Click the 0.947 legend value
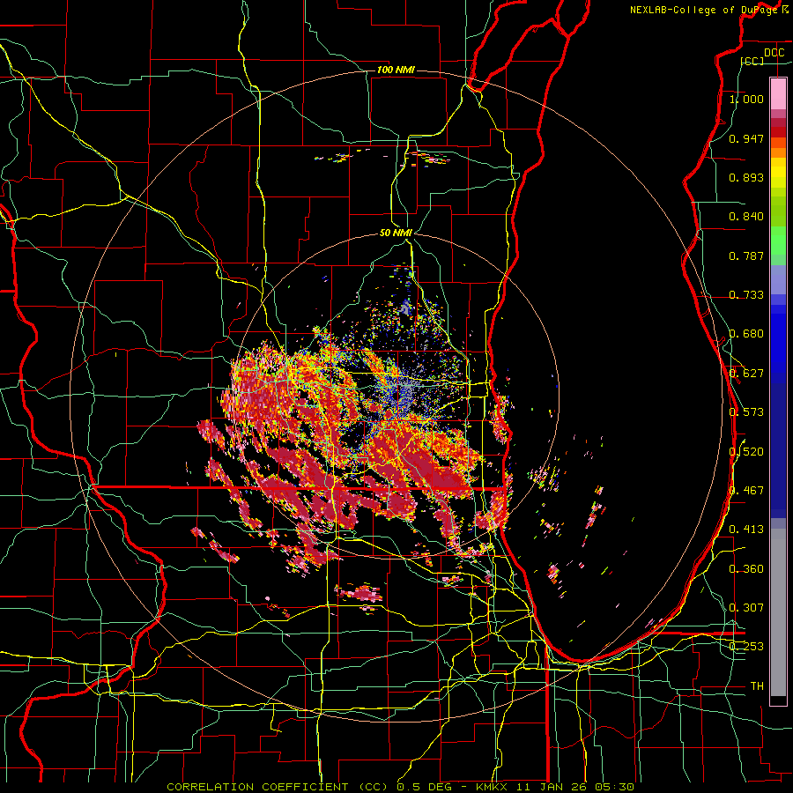The image size is (793, 793). [746, 138]
